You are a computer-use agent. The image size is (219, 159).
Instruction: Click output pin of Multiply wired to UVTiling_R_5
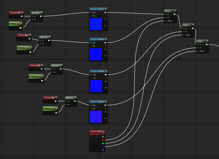click(x=75, y=101)
